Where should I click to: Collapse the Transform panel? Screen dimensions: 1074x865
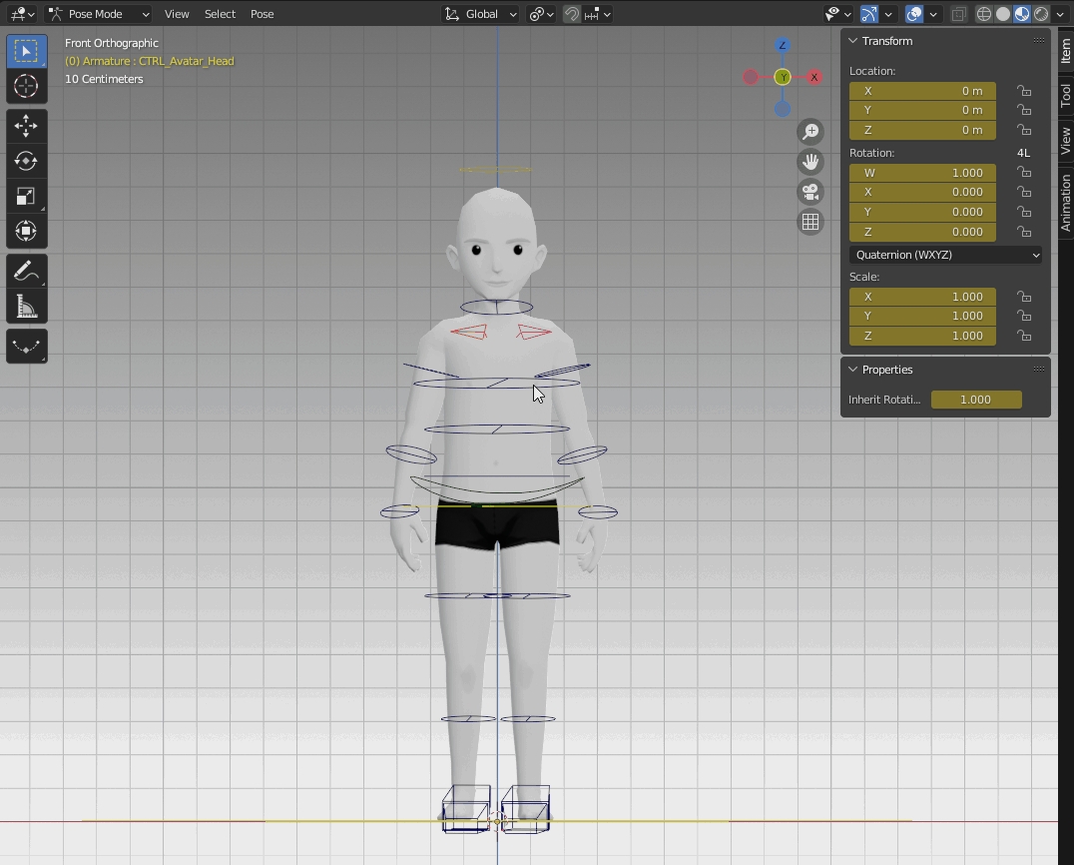click(x=853, y=41)
